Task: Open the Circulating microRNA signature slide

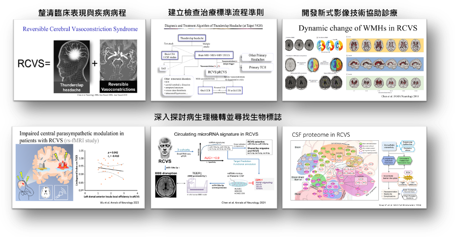Action: (x=214, y=167)
